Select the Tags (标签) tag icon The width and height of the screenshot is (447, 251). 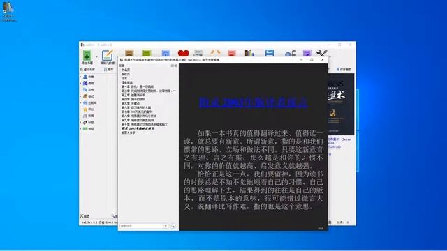click(x=85, y=123)
